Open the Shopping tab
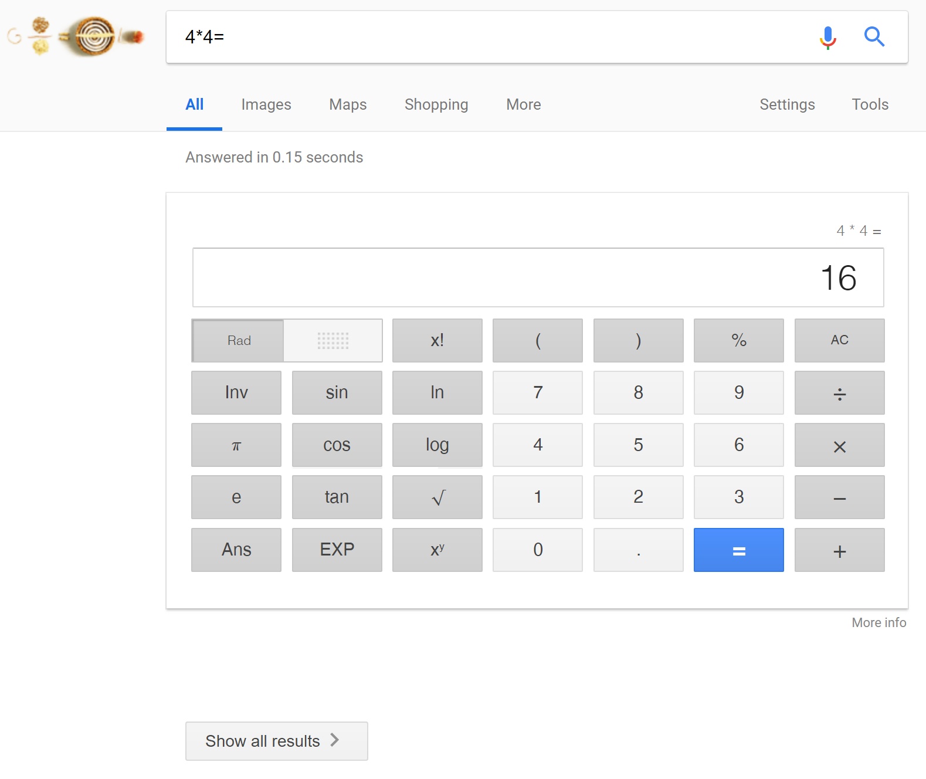The height and width of the screenshot is (779, 926). [x=436, y=104]
